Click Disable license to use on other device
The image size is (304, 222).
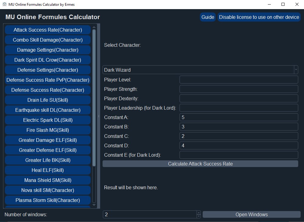259,17
